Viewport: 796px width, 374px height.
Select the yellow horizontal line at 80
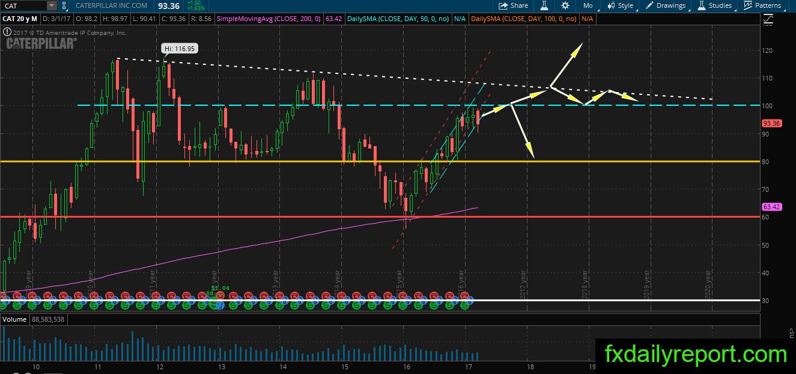380,161
